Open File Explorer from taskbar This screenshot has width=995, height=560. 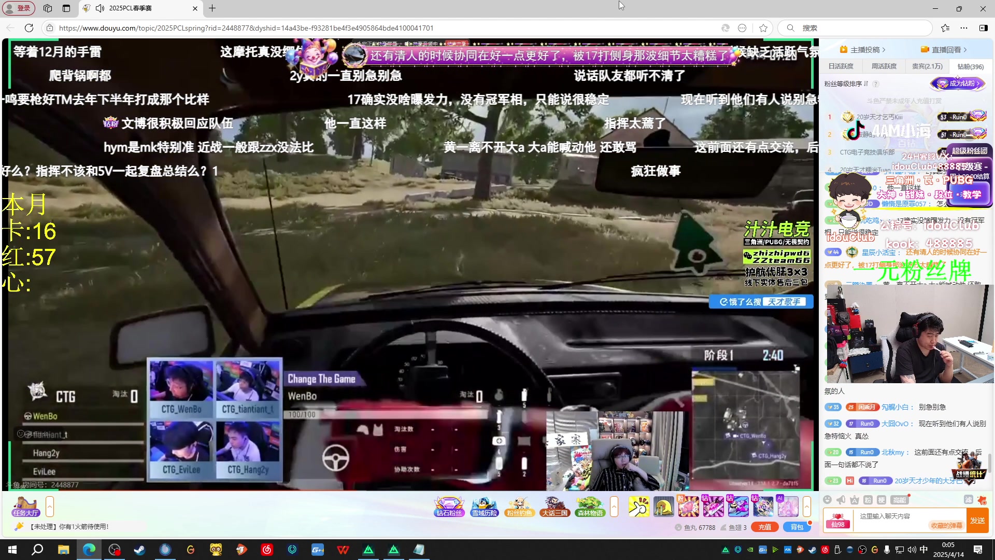point(63,550)
